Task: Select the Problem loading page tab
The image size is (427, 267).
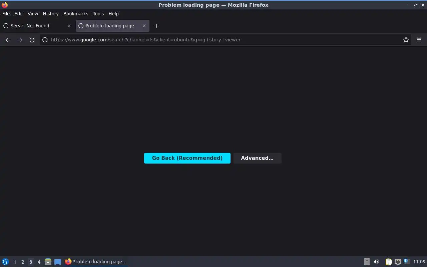Action: 112,26
